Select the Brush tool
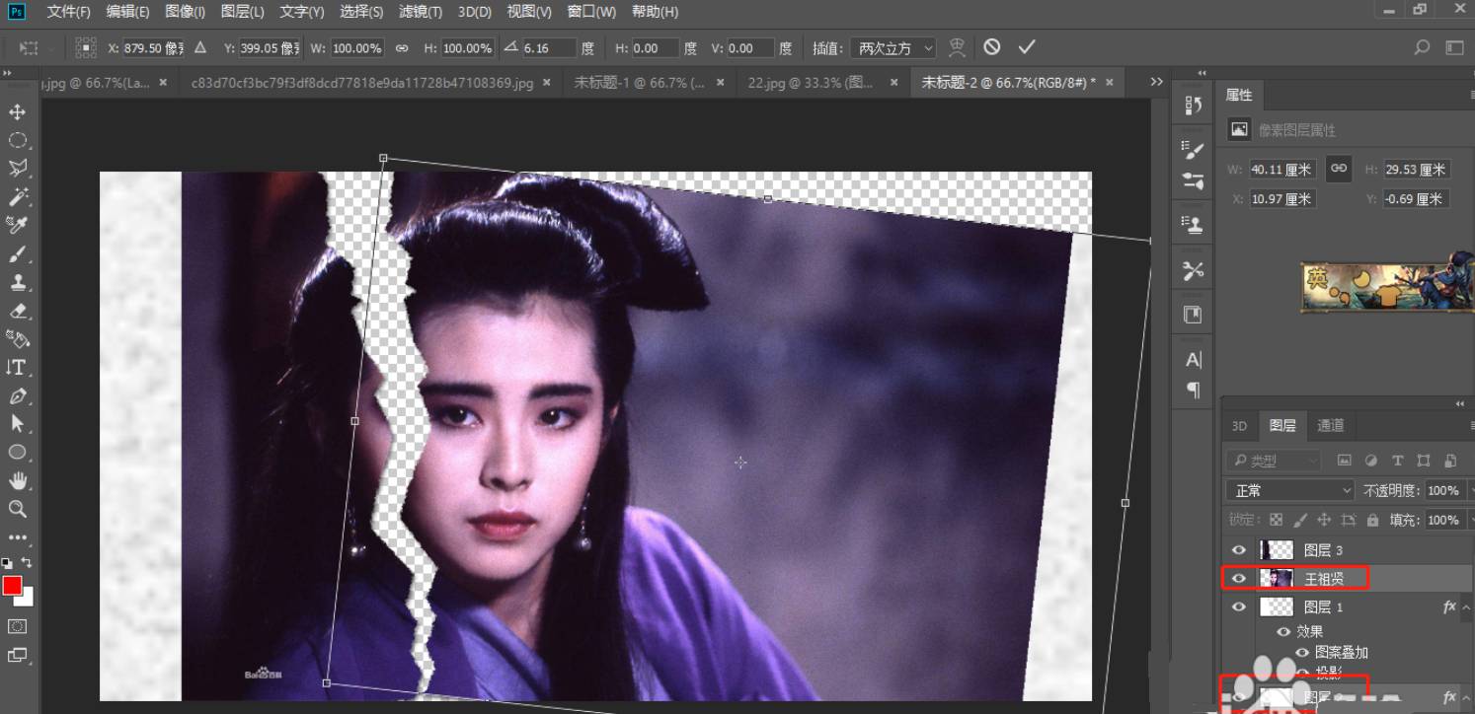 [x=17, y=254]
